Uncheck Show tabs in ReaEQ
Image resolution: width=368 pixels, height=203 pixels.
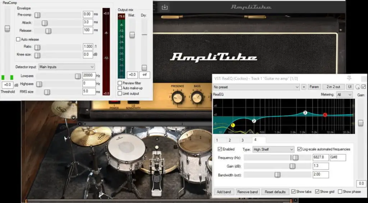[293, 191]
